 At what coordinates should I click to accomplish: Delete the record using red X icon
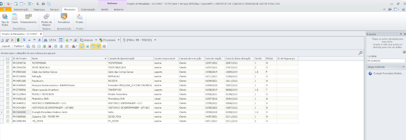tap(12, 40)
